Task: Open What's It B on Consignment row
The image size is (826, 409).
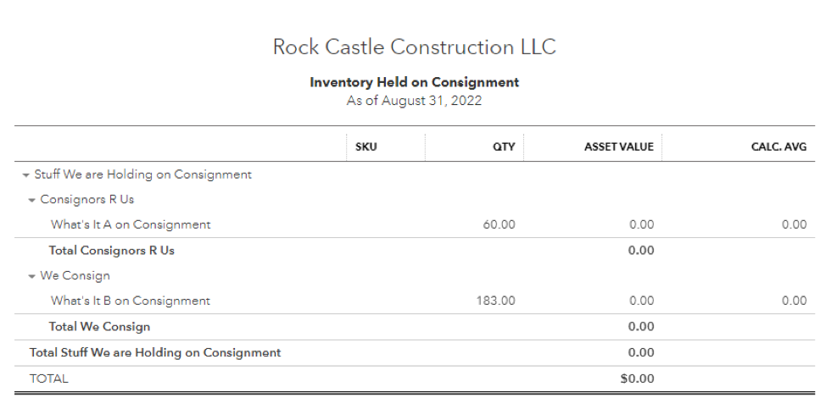Action: tap(131, 301)
